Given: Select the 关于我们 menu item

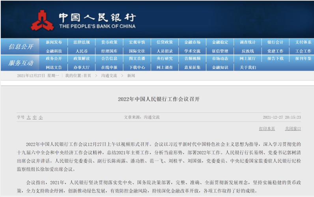Looking at the screenshot, I should 248,67.
